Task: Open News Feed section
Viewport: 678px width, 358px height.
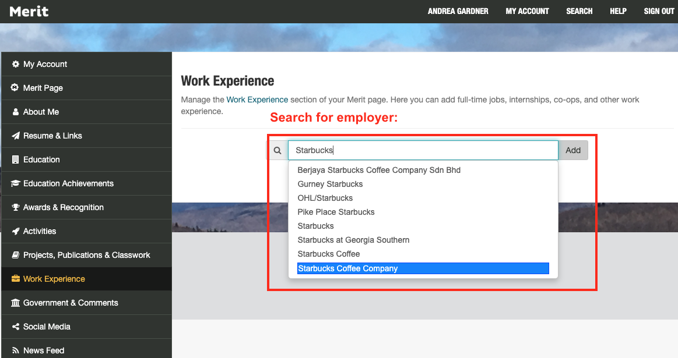Action: point(86,349)
